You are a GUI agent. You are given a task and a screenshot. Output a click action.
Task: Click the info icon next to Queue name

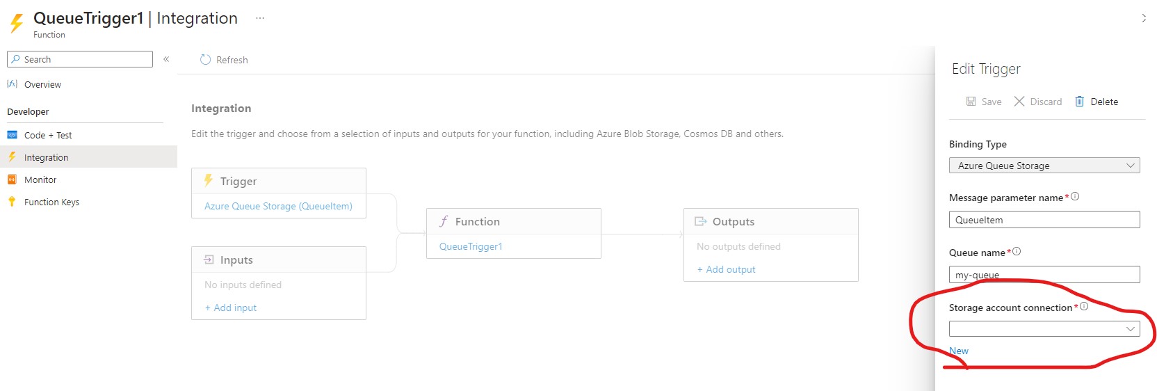point(1017,252)
